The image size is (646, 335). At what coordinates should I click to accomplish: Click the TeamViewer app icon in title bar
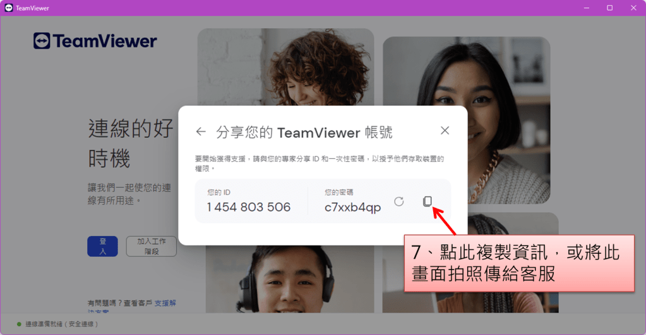pos(8,8)
